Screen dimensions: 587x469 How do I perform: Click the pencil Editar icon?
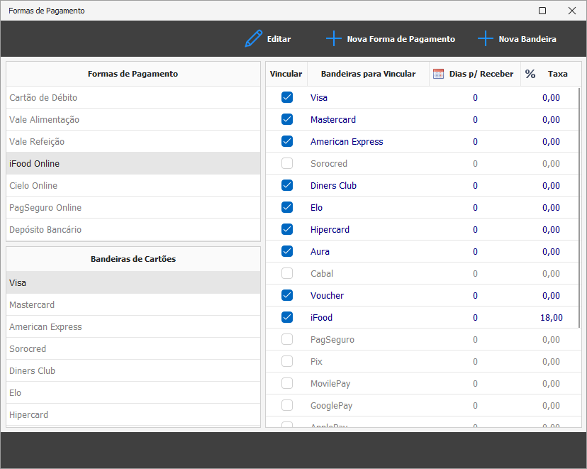click(253, 39)
